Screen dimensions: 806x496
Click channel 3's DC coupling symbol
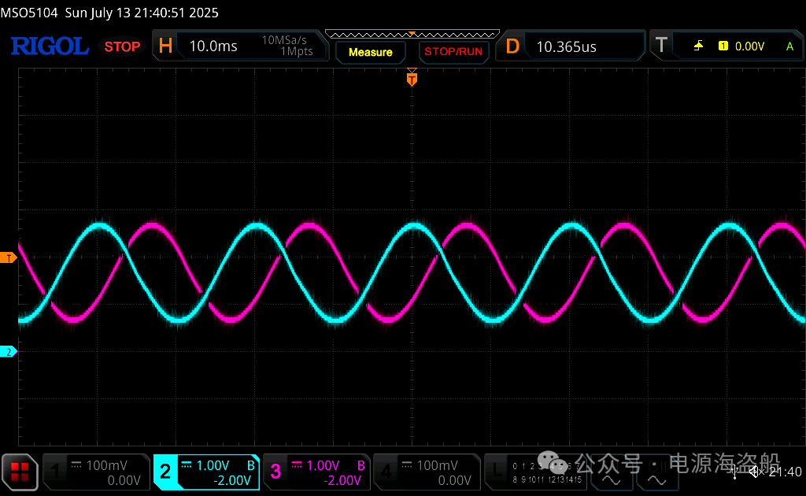[297, 465]
